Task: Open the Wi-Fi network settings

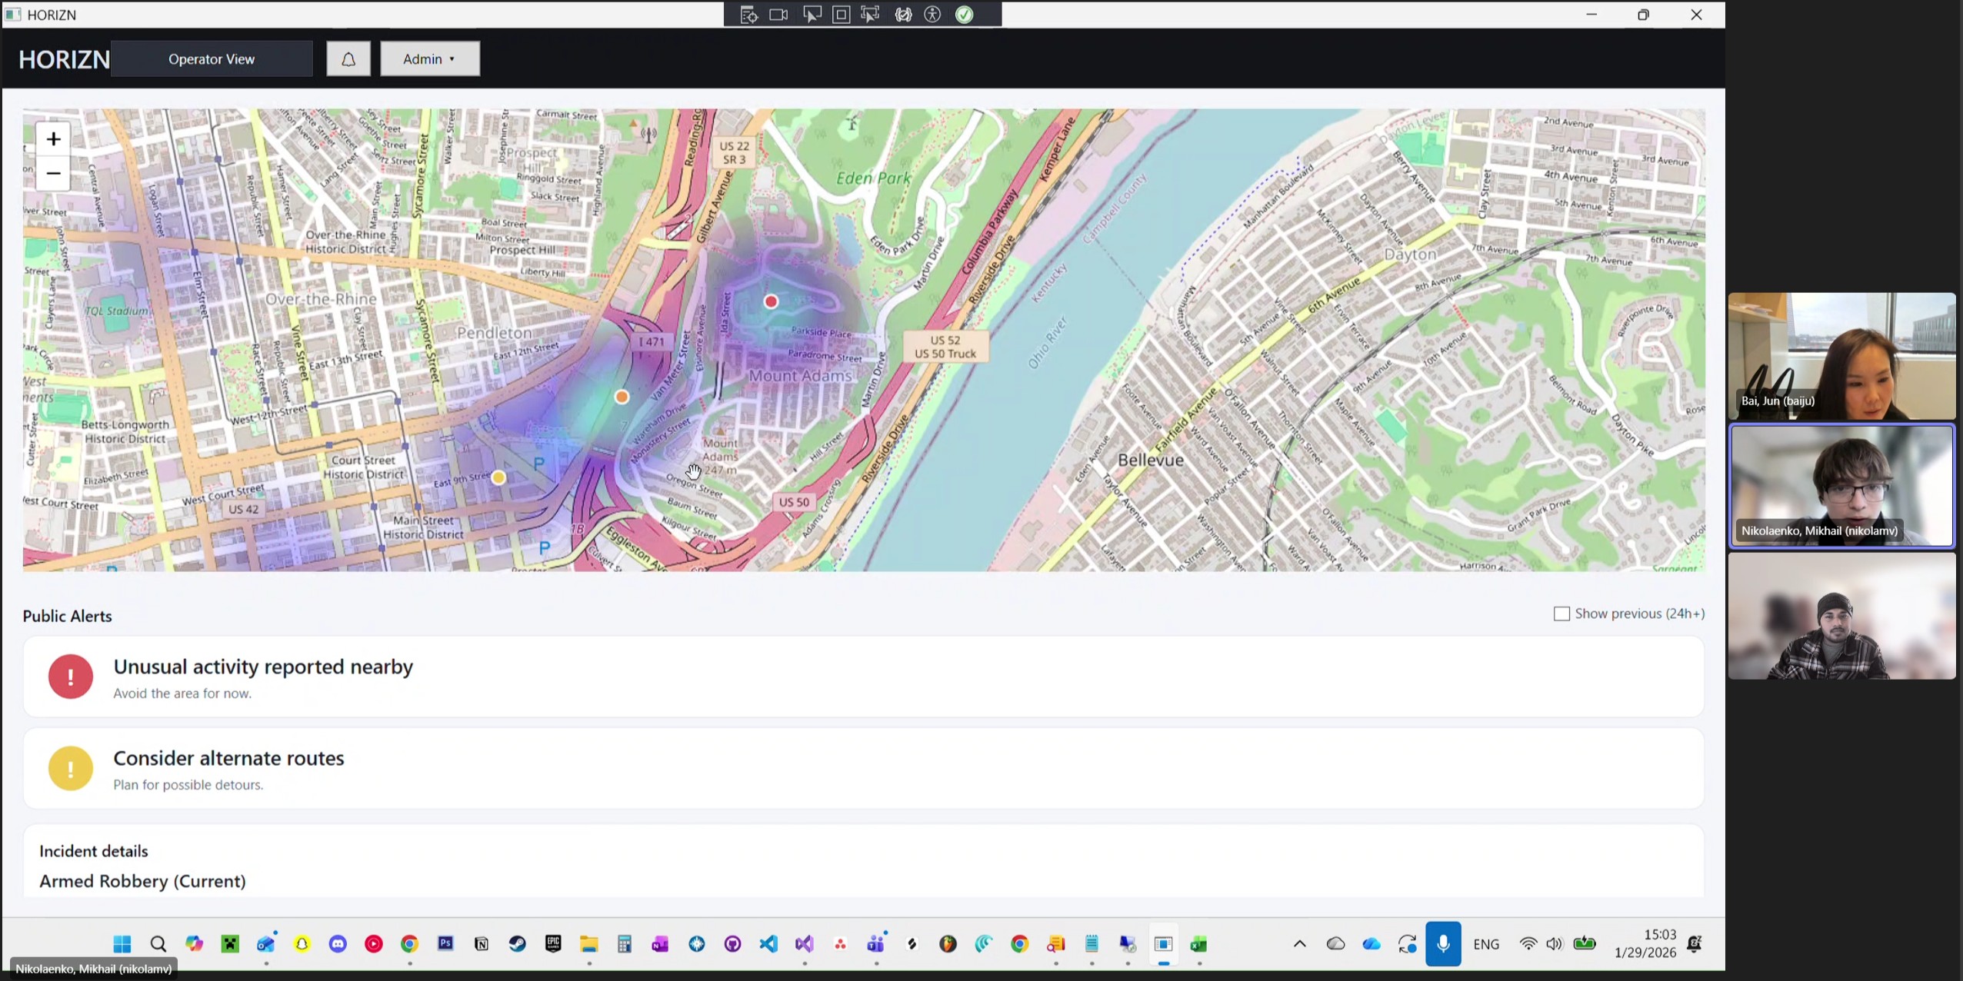Action: pyautogui.click(x=1528, y=944)
